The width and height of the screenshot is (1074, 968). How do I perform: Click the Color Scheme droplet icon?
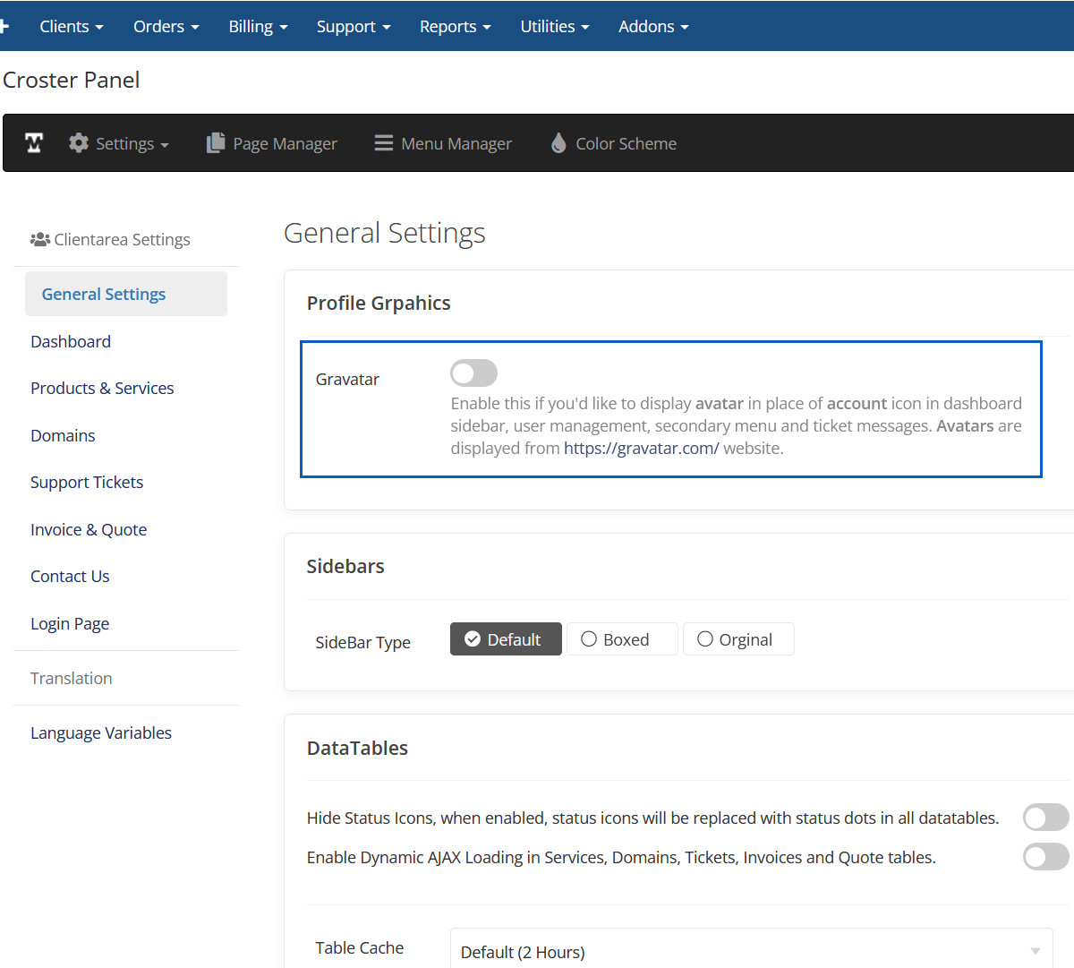558,143
